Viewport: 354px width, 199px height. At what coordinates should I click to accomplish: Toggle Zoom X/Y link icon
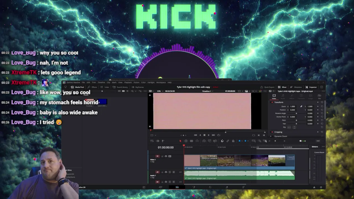pyautogui.click(x=301, y=106)
